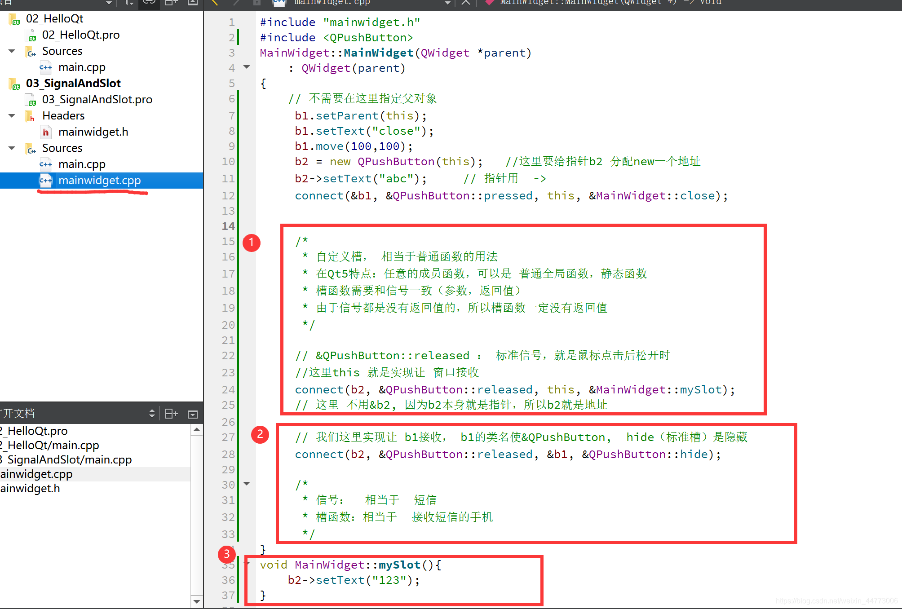
Task: Fold the constructor at line 4
Action: click(247, 67)
